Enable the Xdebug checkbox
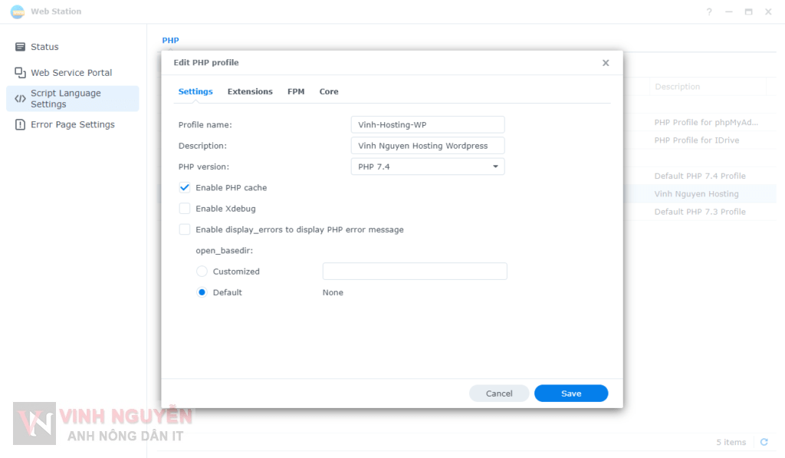 pyautogui.click(x=185, y=209)
